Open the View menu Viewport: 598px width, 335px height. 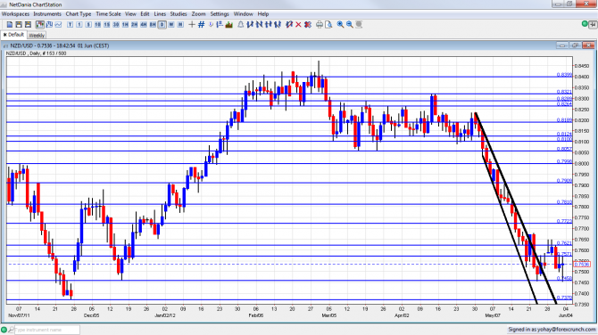coord(130,14)
